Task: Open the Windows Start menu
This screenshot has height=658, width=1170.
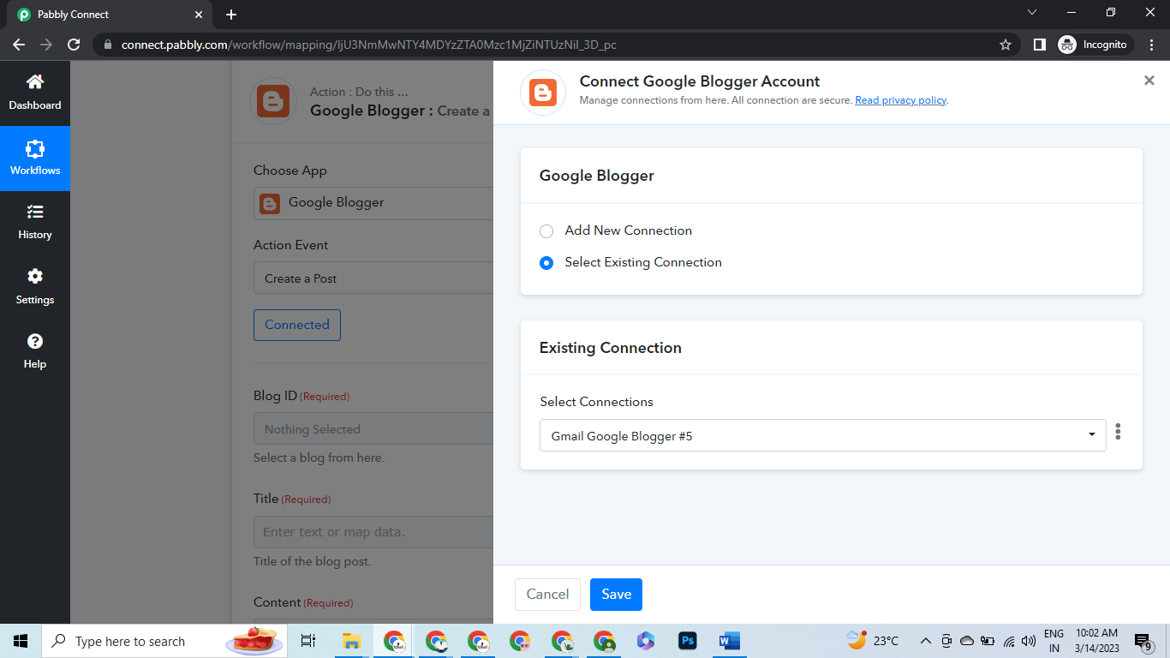Action: pyautogui.click(x=21, y=641)
